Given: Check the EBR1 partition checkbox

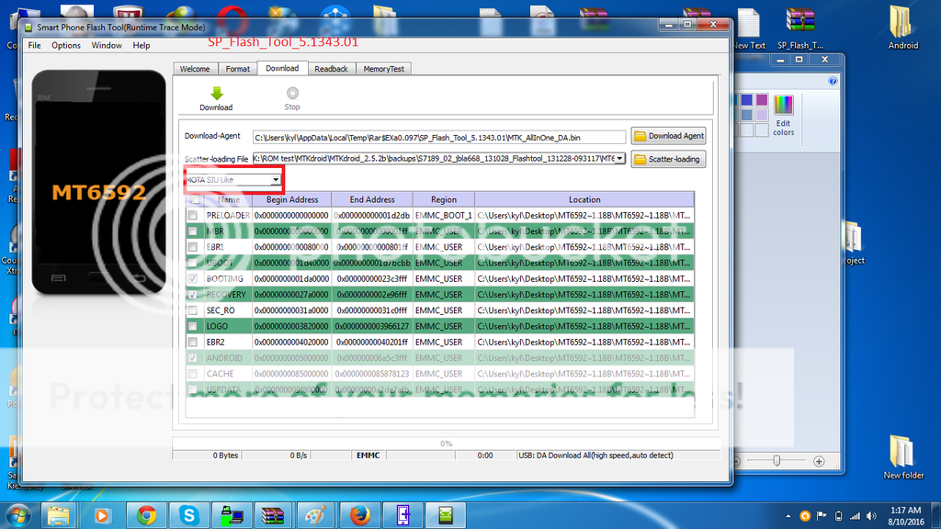Looking at the screenshot, I should (193, 247).
